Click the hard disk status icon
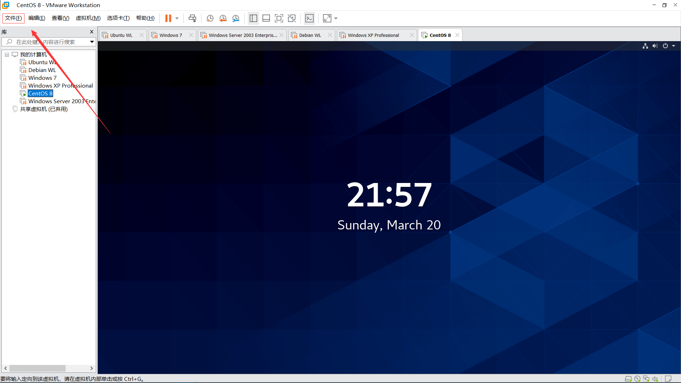 point(628,379)
